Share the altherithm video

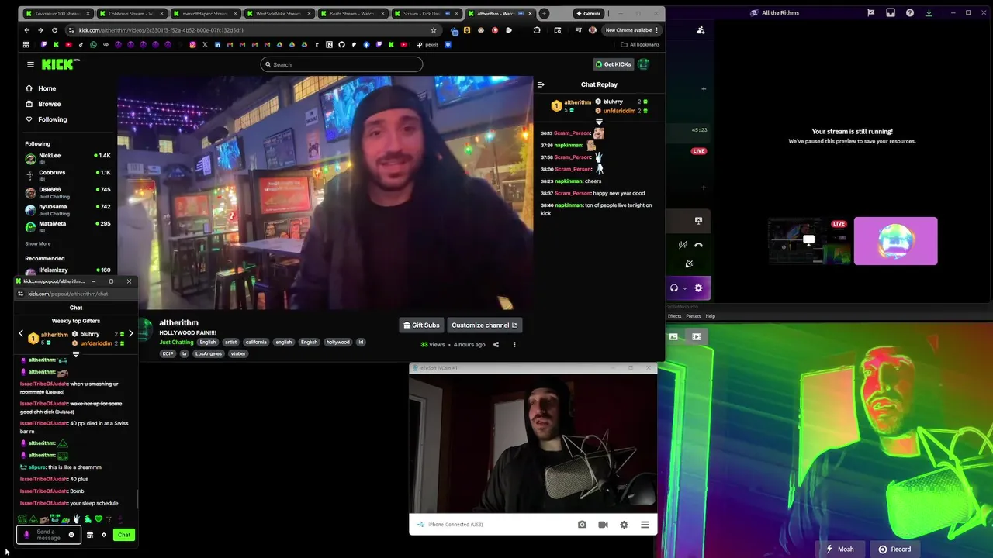[x=496, y=344]
